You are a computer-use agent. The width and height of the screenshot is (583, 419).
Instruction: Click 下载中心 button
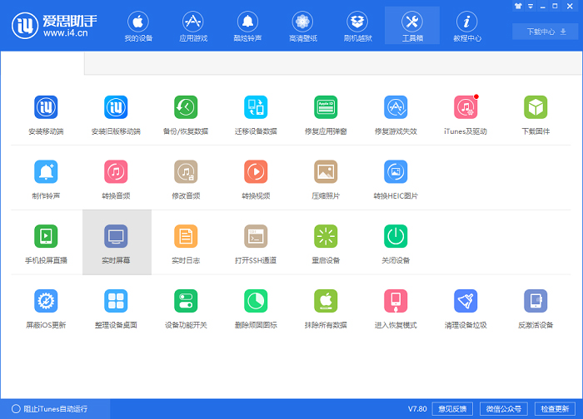(545, 32)
